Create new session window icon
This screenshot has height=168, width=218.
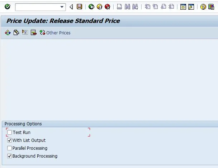[183, 7]
